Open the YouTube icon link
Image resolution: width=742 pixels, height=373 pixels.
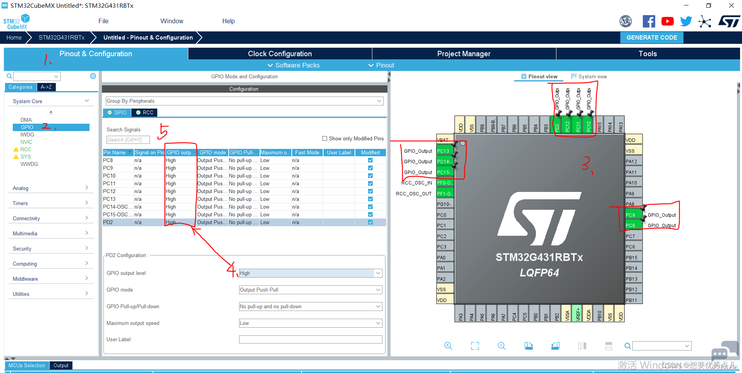point(667,21)
